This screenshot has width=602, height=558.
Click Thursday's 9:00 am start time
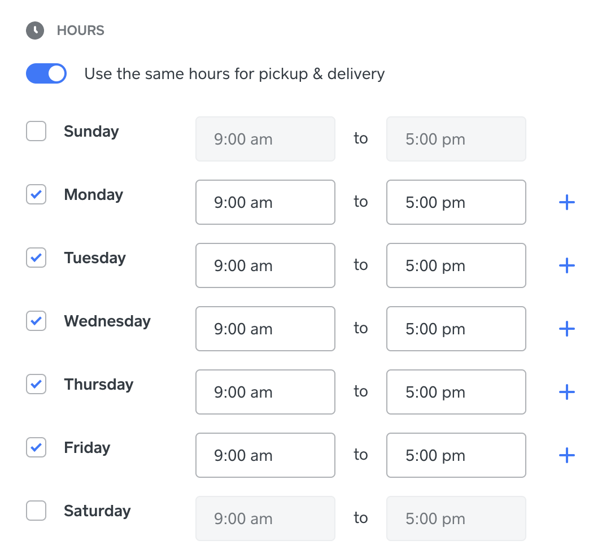pyautogui.click(x=265, y=391)
